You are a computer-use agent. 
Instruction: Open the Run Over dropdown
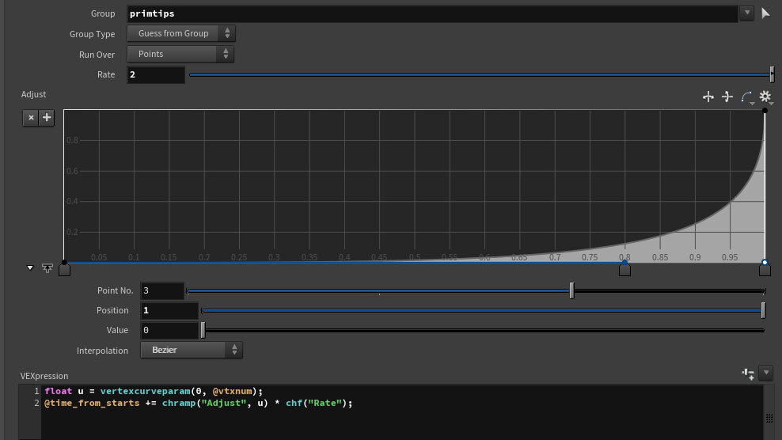click(x=180, y=54)
